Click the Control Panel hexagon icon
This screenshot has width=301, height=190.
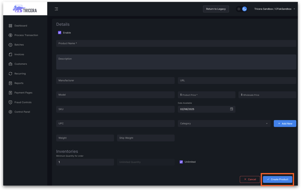[10, 112]
